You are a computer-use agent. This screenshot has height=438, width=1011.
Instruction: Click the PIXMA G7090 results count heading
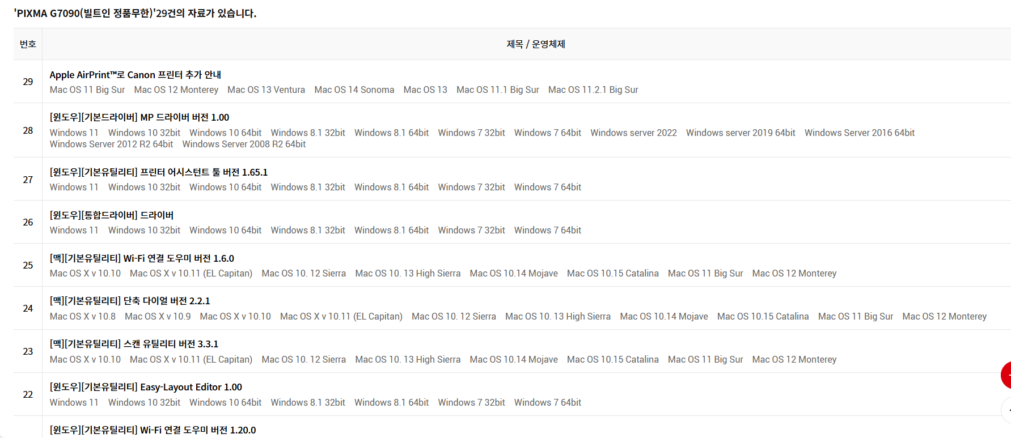coord(135,13)
